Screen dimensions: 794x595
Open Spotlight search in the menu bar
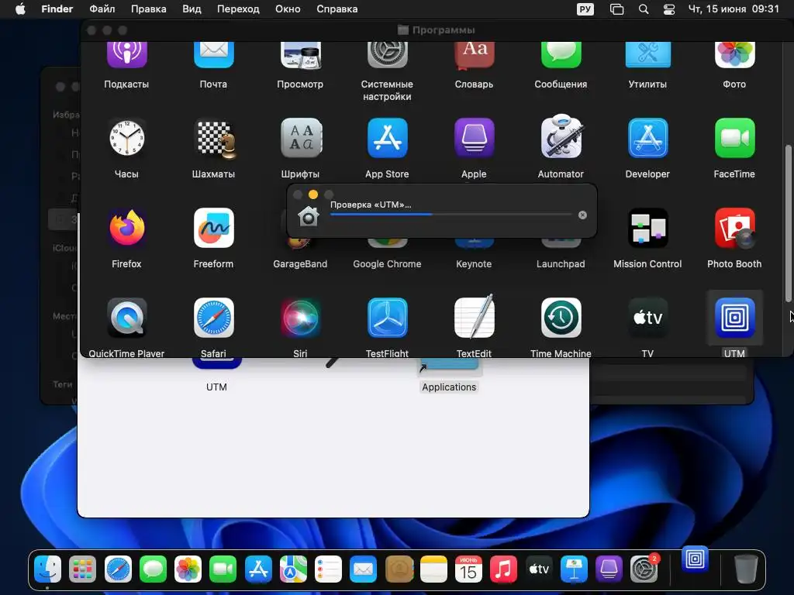[644, 9]
